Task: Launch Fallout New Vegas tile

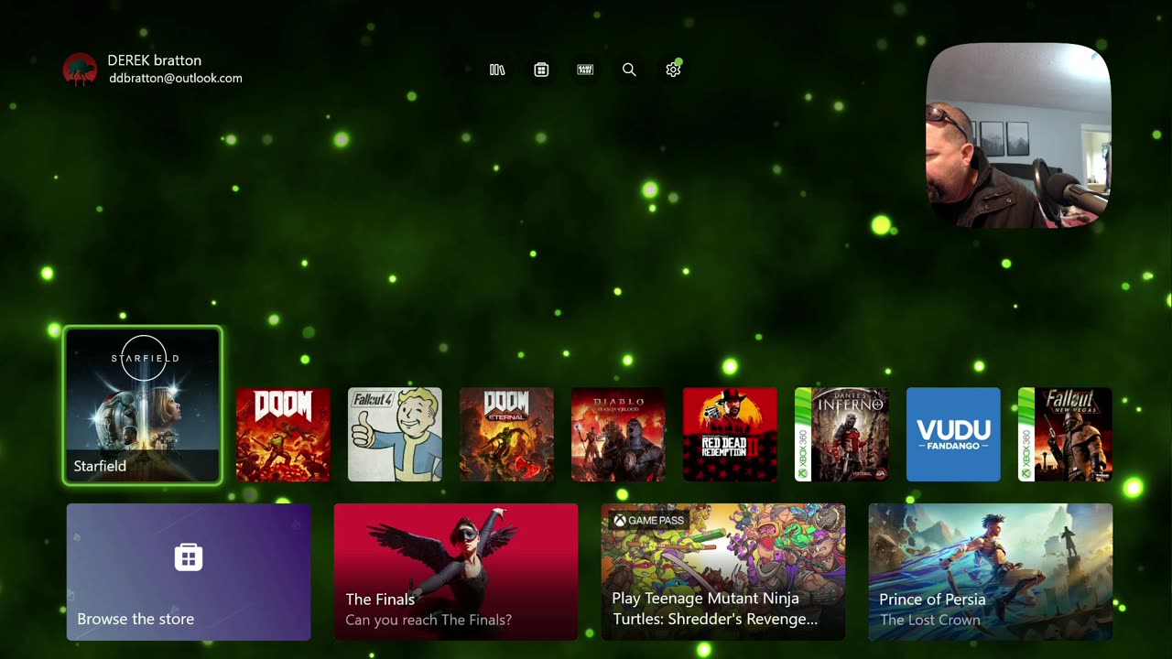Action: tap(1065, 434)
